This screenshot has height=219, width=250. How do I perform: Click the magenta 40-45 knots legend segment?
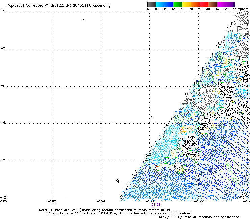pos(222,4)
